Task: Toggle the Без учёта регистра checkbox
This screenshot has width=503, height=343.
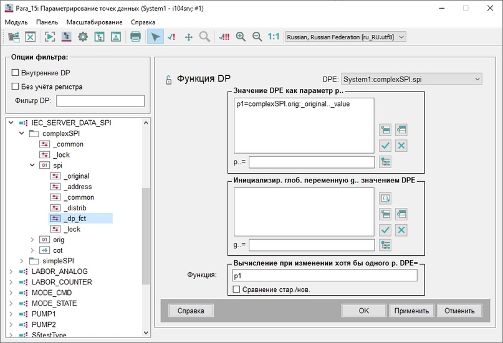Action: pos(15,87)
